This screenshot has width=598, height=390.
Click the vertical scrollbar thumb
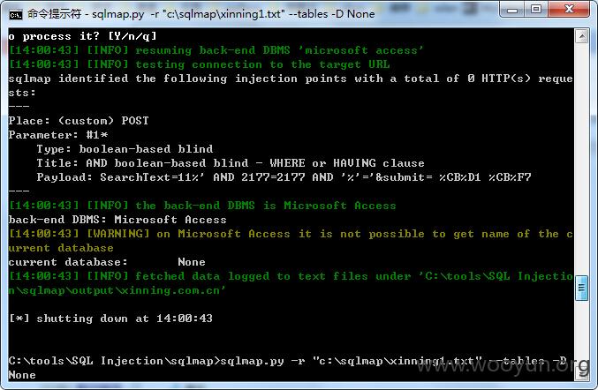point(581,288)
